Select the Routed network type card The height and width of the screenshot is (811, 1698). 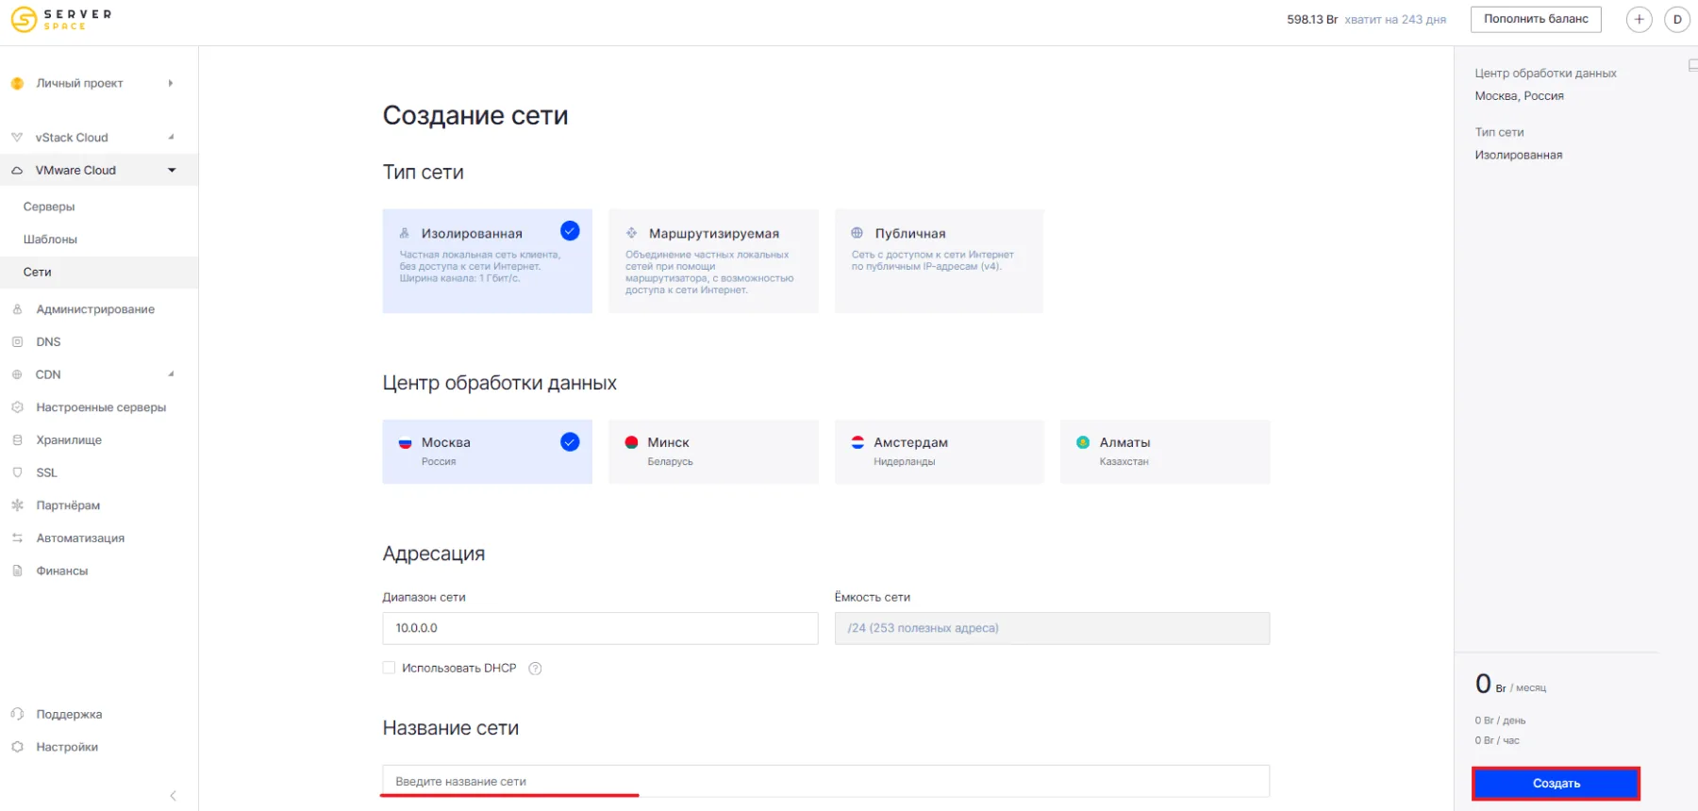click(713, 260)
